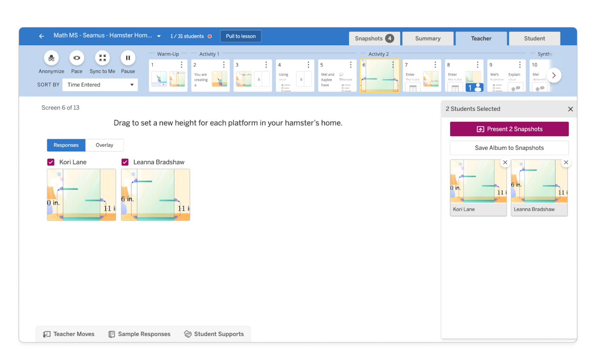The height and width of the screenshot is (349, 596).
Task: Click the Pull to lesson button
Action: click(x=241, y=35)
